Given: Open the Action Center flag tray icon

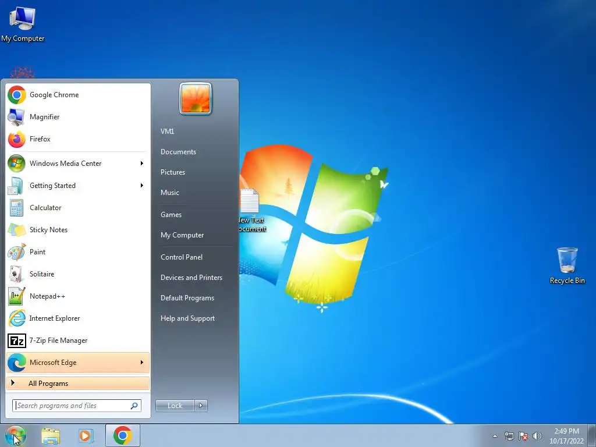Looking at the screenshot, I should [523, 436].
